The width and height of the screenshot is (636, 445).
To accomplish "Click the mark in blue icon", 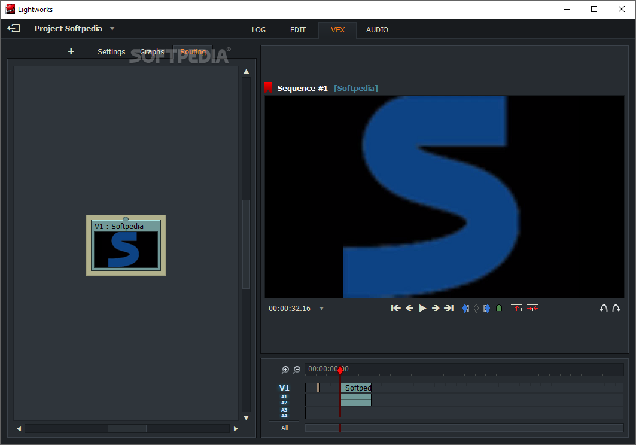I will [465, 308].
